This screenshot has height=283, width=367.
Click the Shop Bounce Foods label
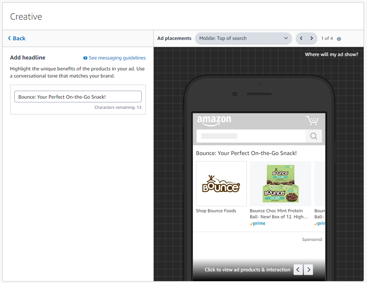coord(216,211)
